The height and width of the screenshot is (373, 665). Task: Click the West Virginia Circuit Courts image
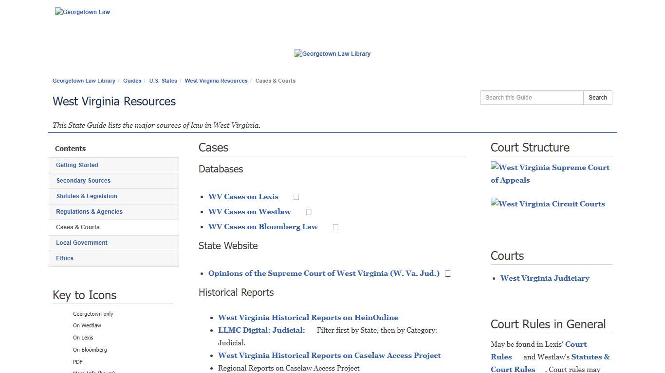547,203
